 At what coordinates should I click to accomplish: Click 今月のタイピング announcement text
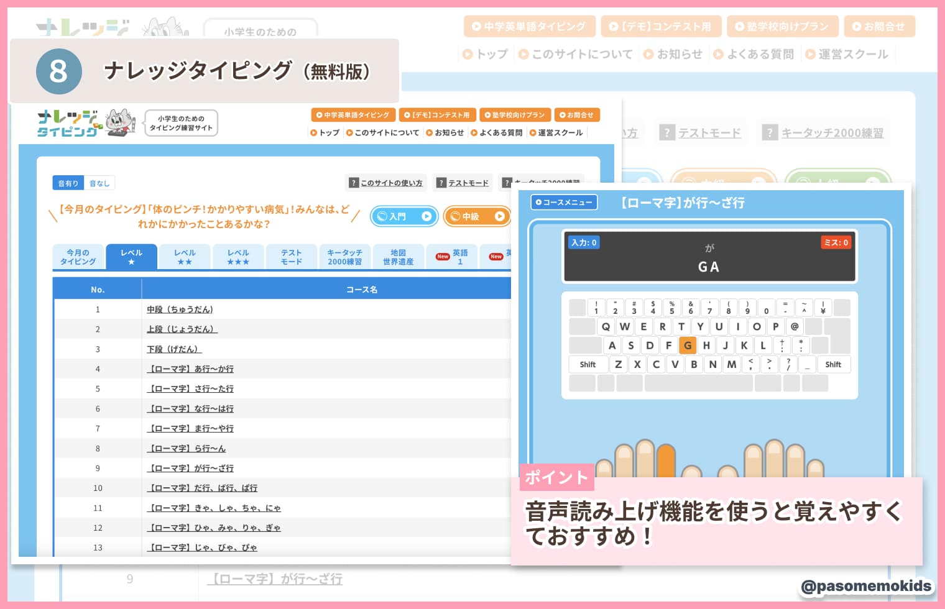(204, 216)
